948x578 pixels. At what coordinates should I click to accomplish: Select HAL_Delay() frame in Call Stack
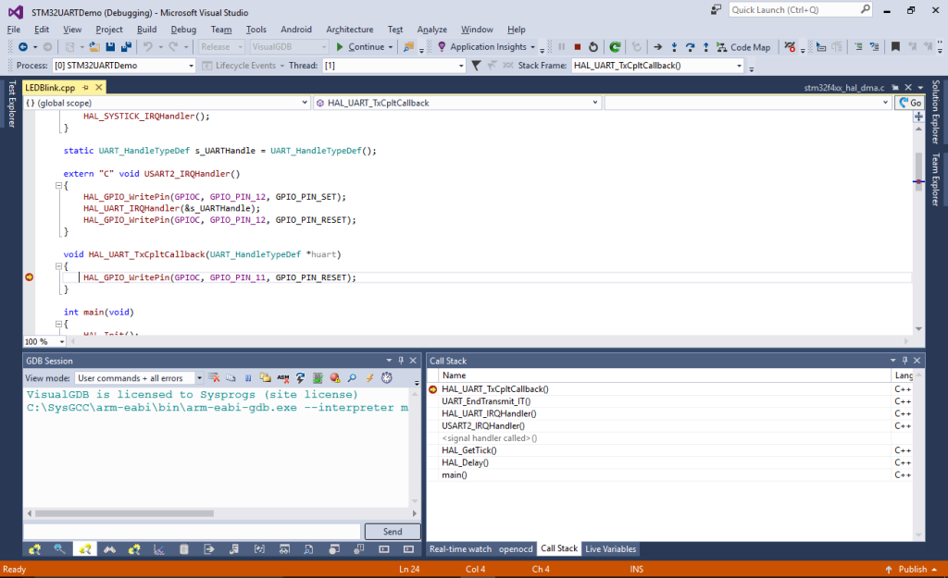pos(465,462)
